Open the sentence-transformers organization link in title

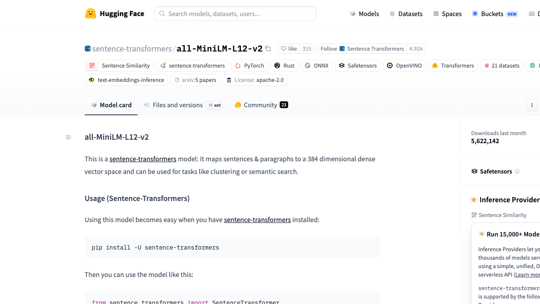(132, 49)
